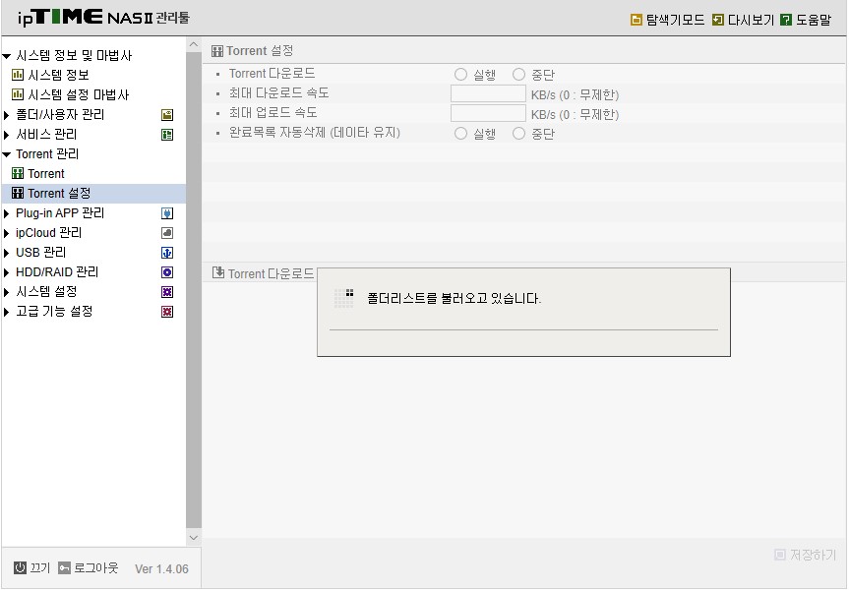Click the Plug-in APP 관리 plug icon
Viewport: 849px width, 591px height.
[x=167, y=213]
